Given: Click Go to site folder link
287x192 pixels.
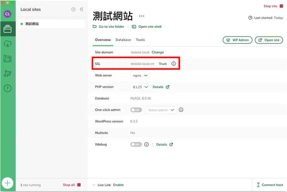Looking at the screenshot, I should [x=111, y=26].
